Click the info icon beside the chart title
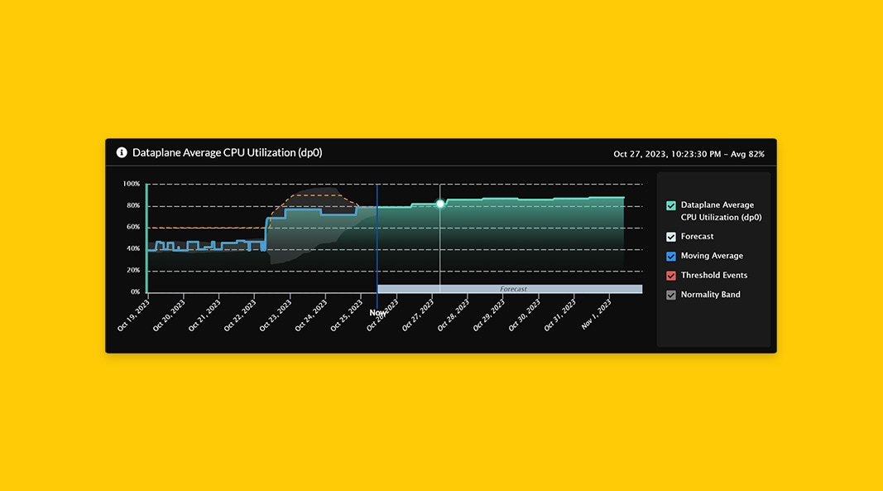 pyautogui.click(x=122, y=152)
